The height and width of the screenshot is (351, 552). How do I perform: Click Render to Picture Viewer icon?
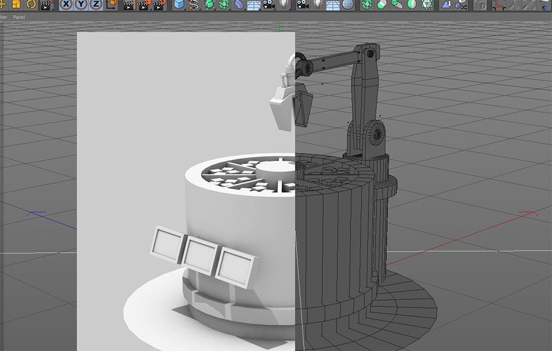tap(145, 4)
